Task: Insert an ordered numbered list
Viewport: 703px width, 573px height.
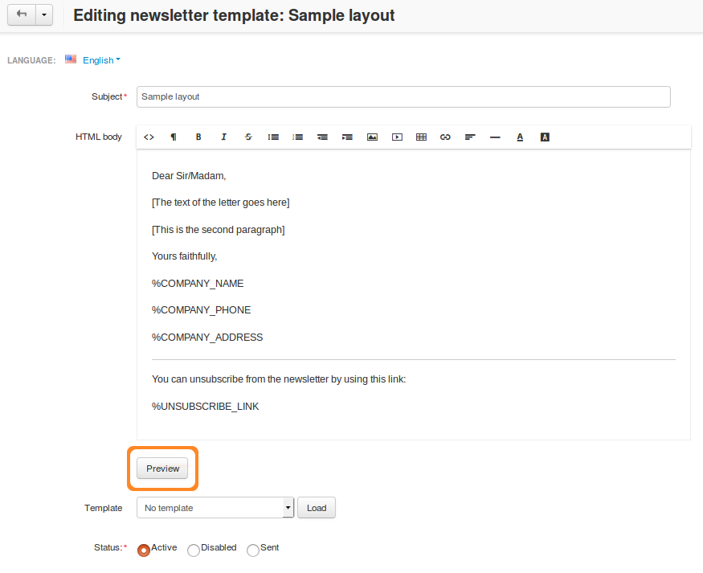Action: tap(298, 137)
